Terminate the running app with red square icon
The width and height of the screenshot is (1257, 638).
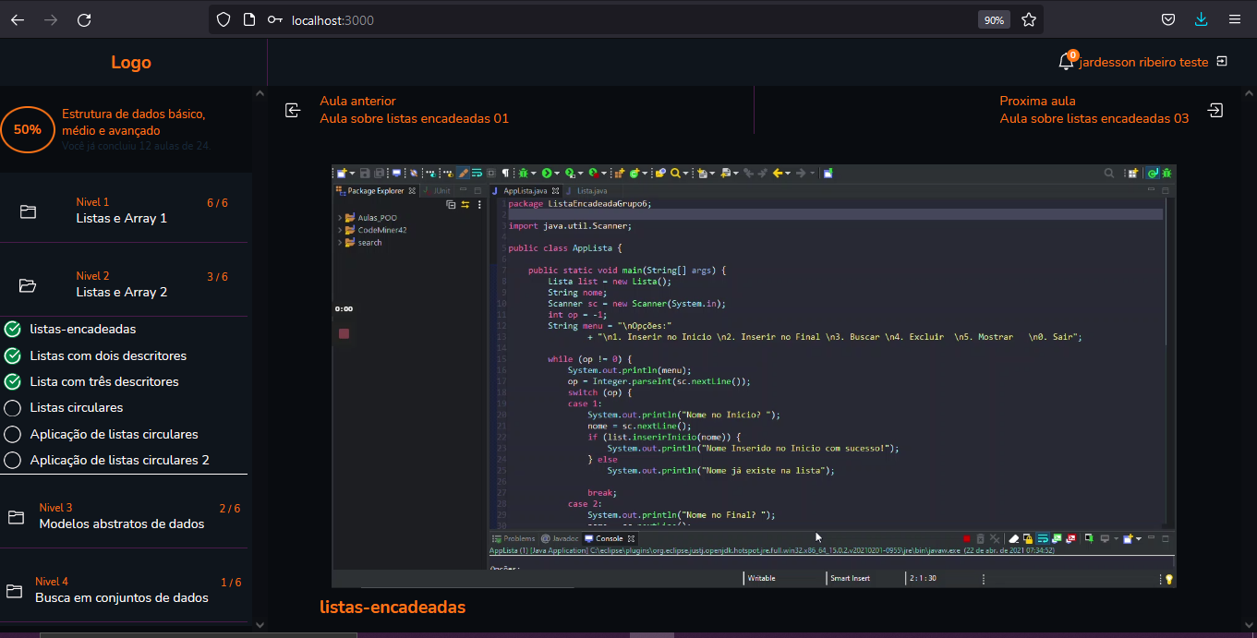point(967,538)
